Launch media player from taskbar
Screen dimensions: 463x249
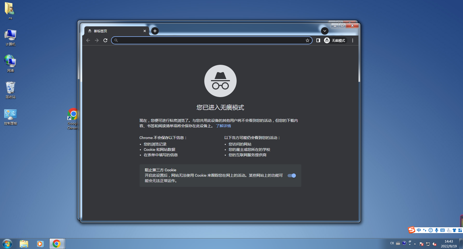[x=40, y=244]
